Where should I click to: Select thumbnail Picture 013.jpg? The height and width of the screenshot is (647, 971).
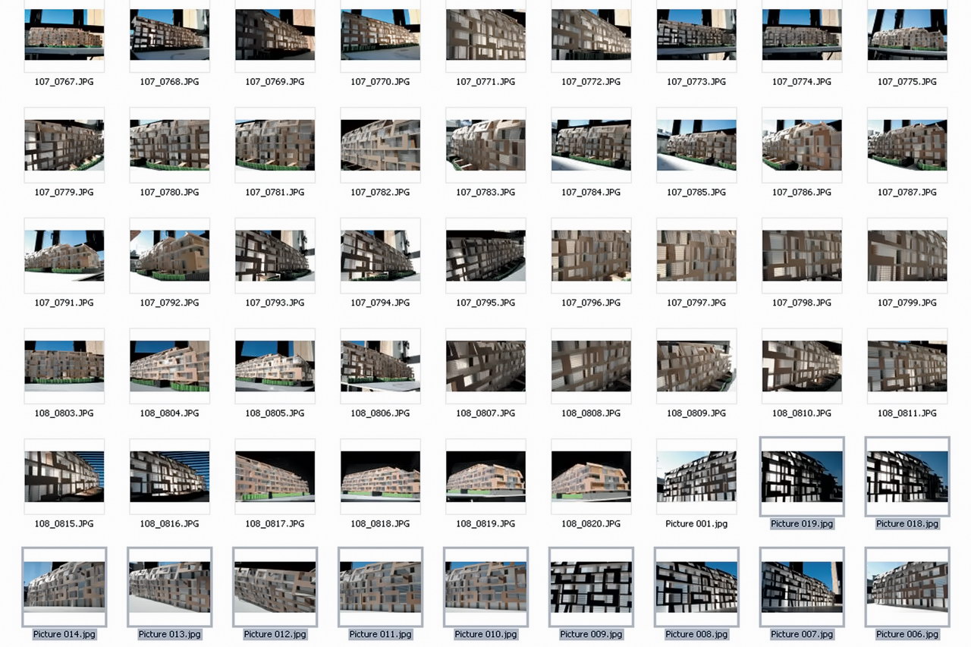tap(169, 587)
